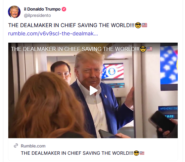Click the presidential seal screen in the video
185x162 pixels.
pyautogui.click(x=113, y=71)
